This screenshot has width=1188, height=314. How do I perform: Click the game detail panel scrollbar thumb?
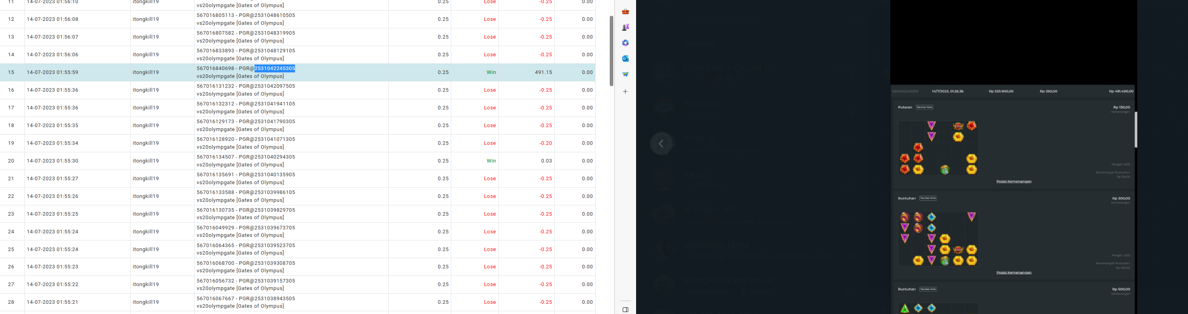point(1136,129)
